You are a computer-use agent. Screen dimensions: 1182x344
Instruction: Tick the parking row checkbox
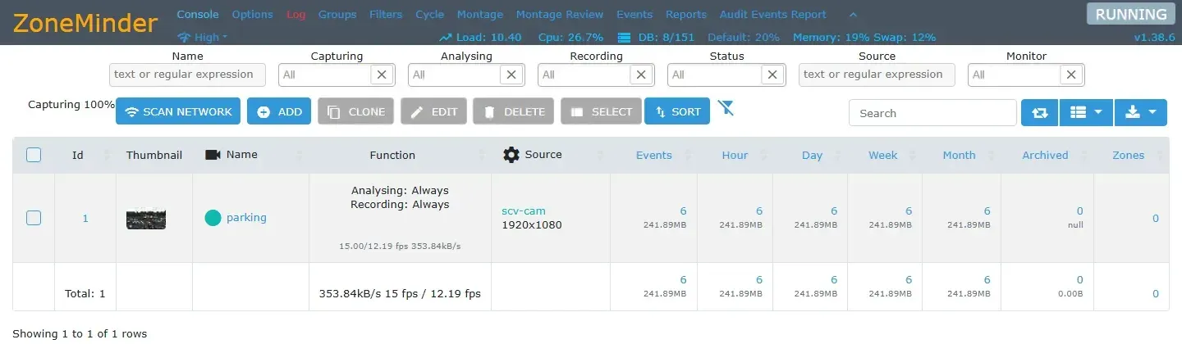[34, 217]
